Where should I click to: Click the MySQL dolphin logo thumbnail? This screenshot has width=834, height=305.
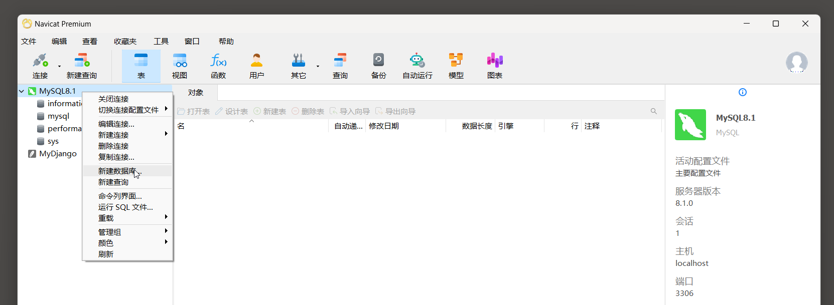[x=690, y=125]
